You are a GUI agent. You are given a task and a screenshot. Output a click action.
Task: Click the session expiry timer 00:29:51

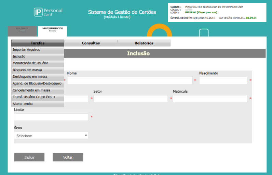(251, 18)
